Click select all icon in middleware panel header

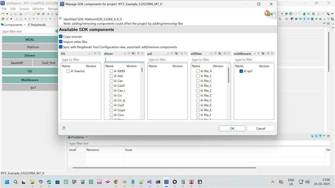click(259, 53)
